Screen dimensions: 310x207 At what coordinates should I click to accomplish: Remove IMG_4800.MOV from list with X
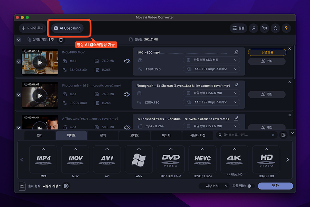pos(289,49)
